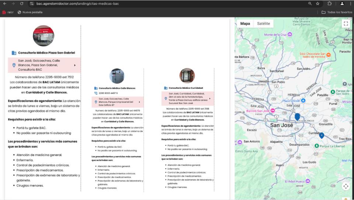Click the Escazú label on the map
Viewport: 354px width, 200px height.
[252, 130]
